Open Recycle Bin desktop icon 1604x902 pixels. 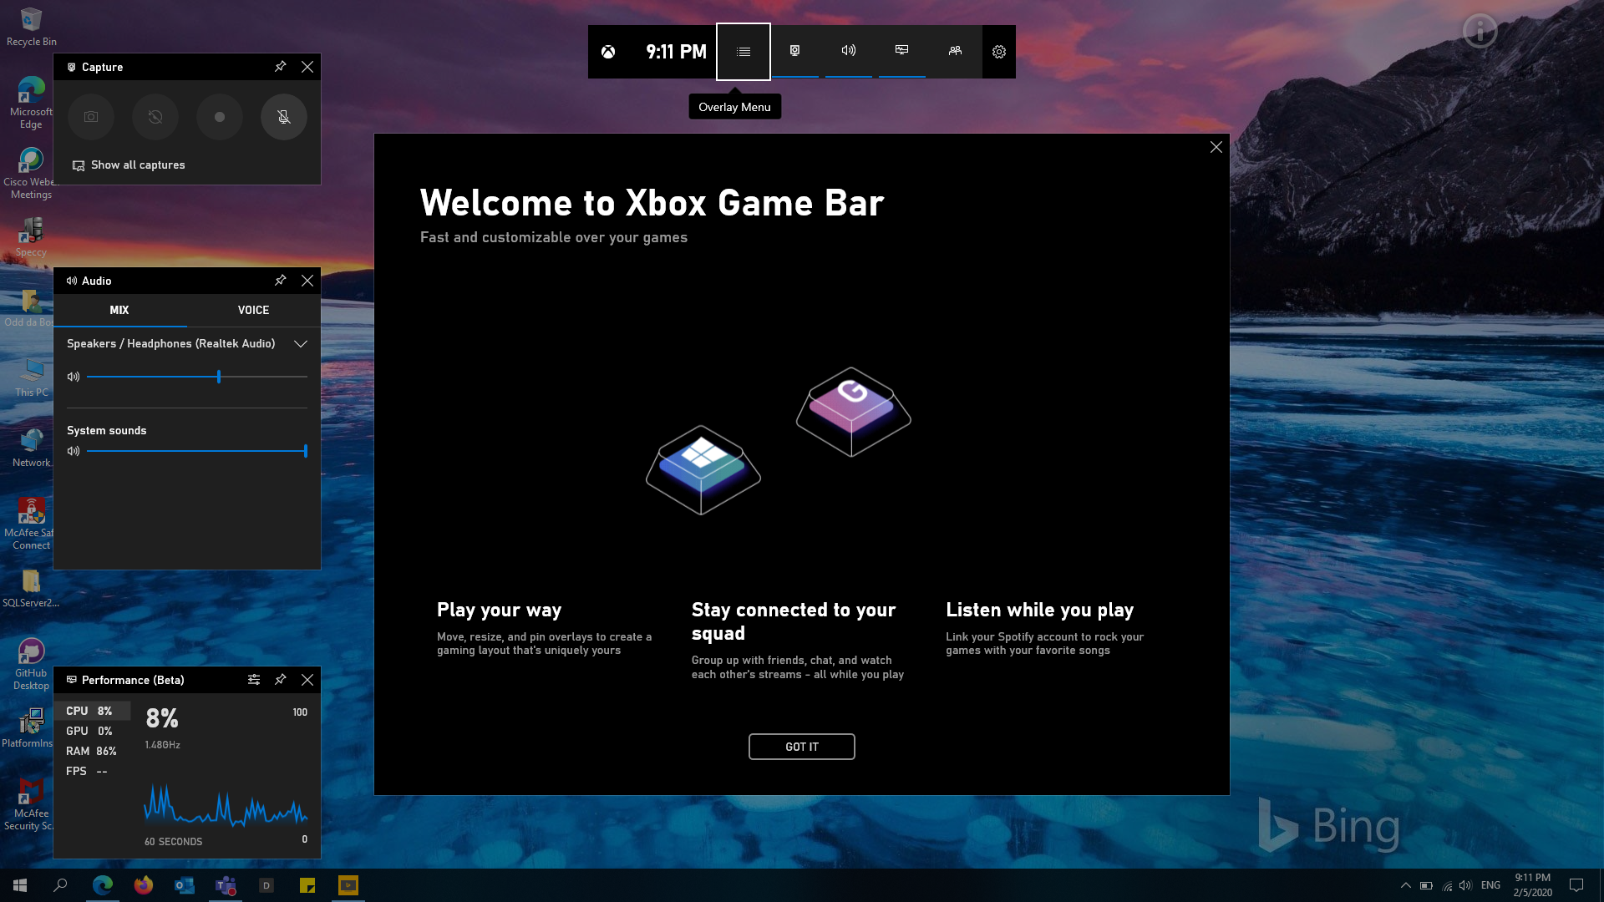tap(31, 27)
